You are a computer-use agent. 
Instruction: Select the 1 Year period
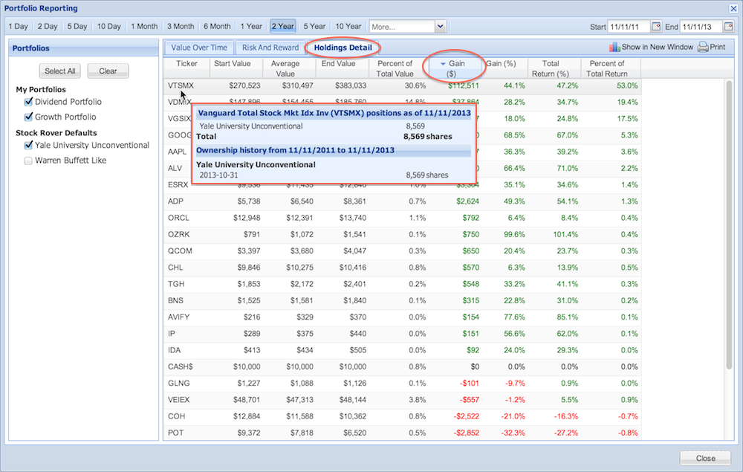tap(251, 27)
